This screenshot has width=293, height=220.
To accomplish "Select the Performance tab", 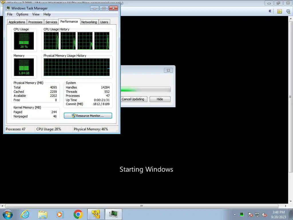I will click(69, 21).
